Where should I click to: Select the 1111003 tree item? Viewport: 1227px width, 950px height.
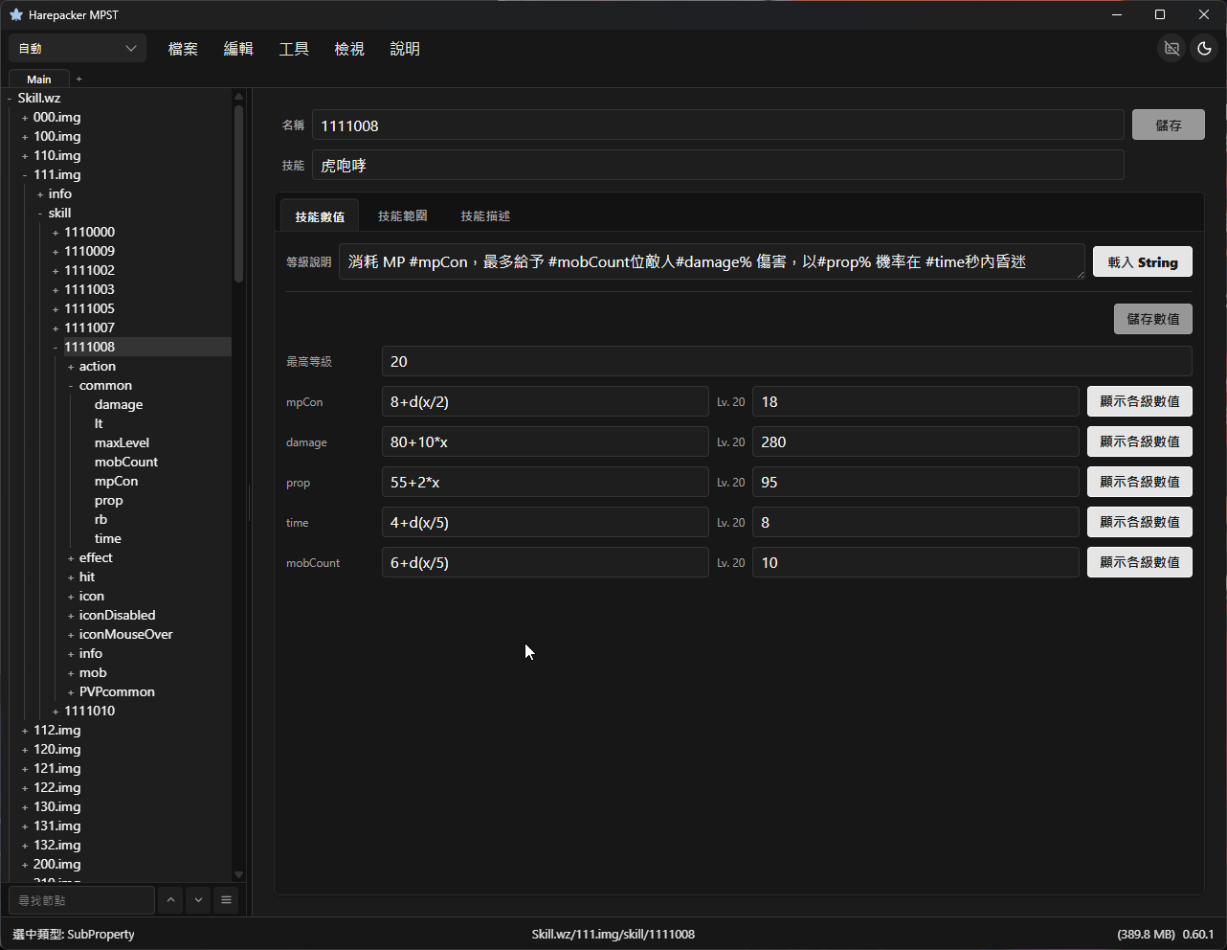(x=89, y=289)
